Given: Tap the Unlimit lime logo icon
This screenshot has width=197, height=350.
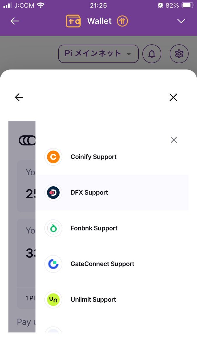Looking at the screenshot, I should tap(53, 300).
